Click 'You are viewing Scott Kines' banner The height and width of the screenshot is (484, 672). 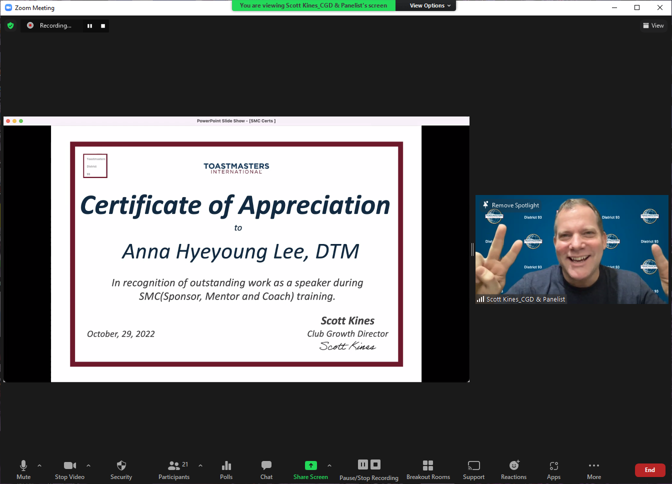[313, 5]
